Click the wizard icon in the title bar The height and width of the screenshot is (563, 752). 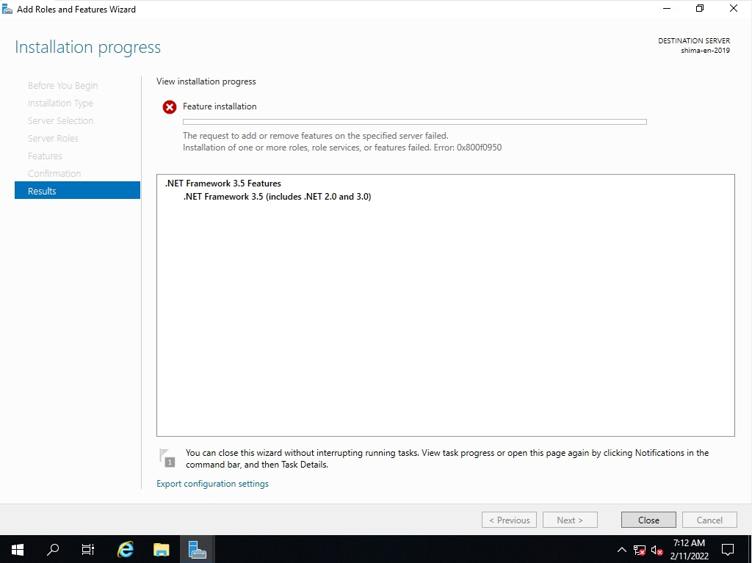7,9
